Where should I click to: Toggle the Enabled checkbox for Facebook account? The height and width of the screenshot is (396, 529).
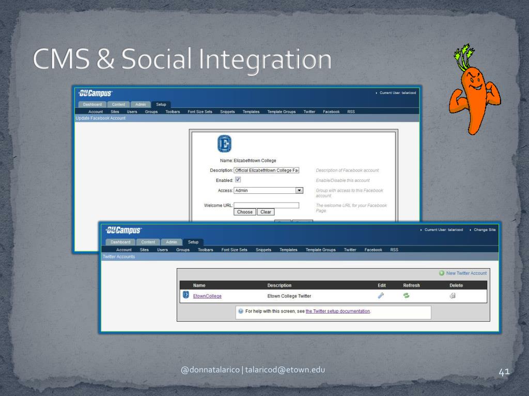[238, 180]
